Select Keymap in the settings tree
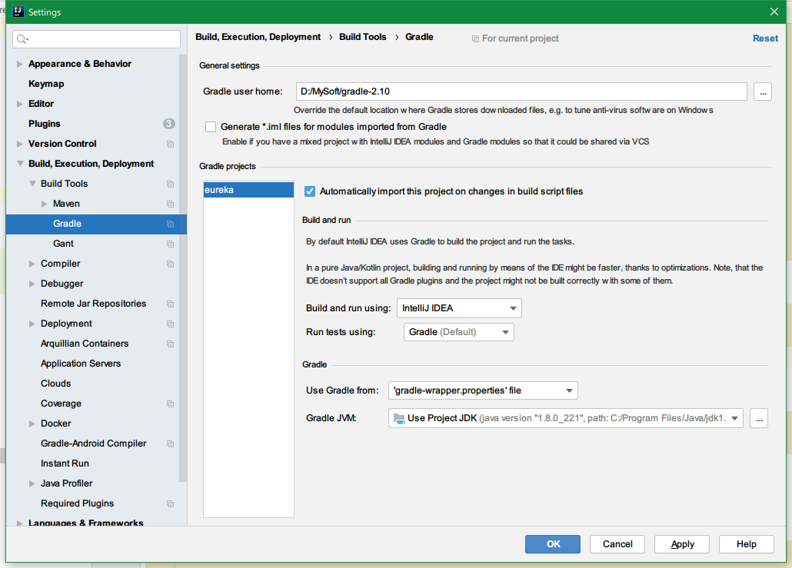Viewport: 792px width, 568px height. tap(46, 84)
